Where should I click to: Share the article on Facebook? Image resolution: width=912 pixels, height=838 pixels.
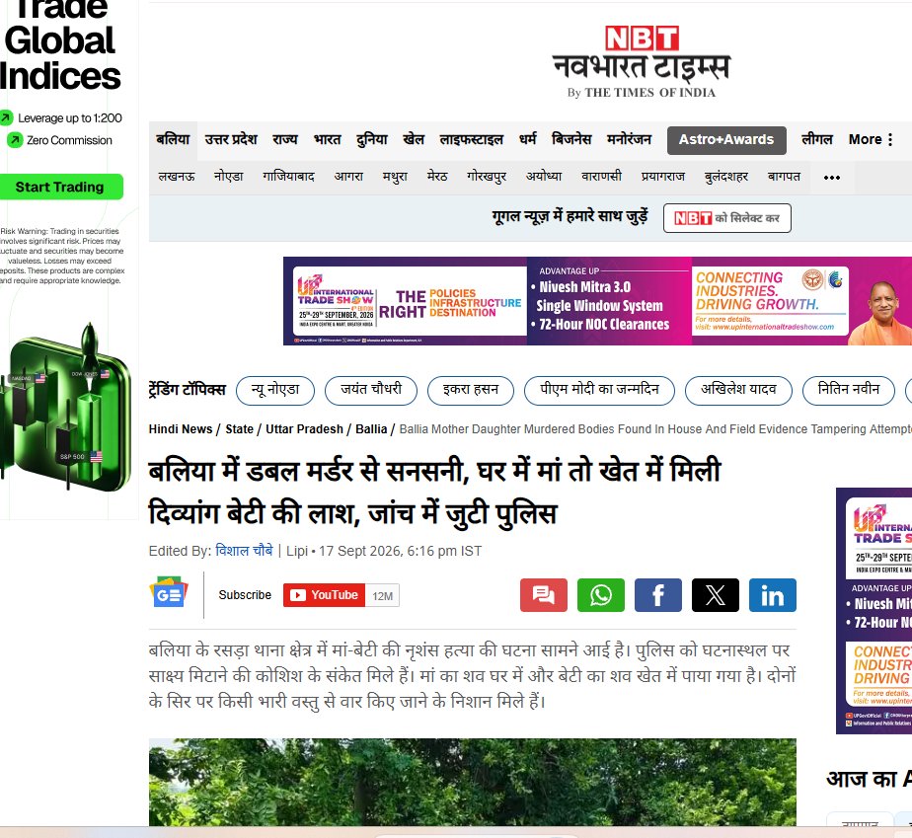click(657, 595)
